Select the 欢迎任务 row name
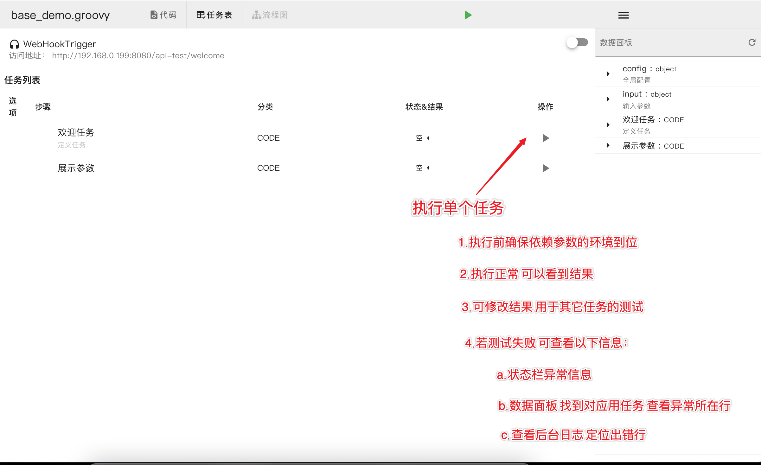This screenshot has height=465, width=761. pyautogui.click(x=76, y=132)
